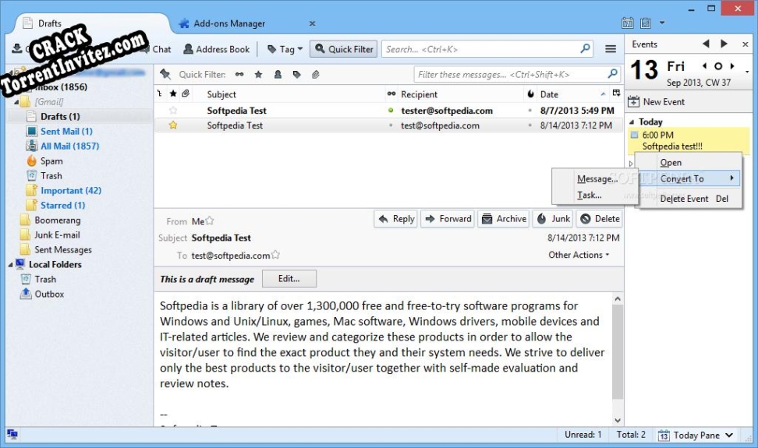The width and height of the screenshot is (758, 448).
Task: Open the Chat window
Action: [x=161, y=49]
